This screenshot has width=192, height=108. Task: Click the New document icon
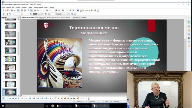[3, 10]
